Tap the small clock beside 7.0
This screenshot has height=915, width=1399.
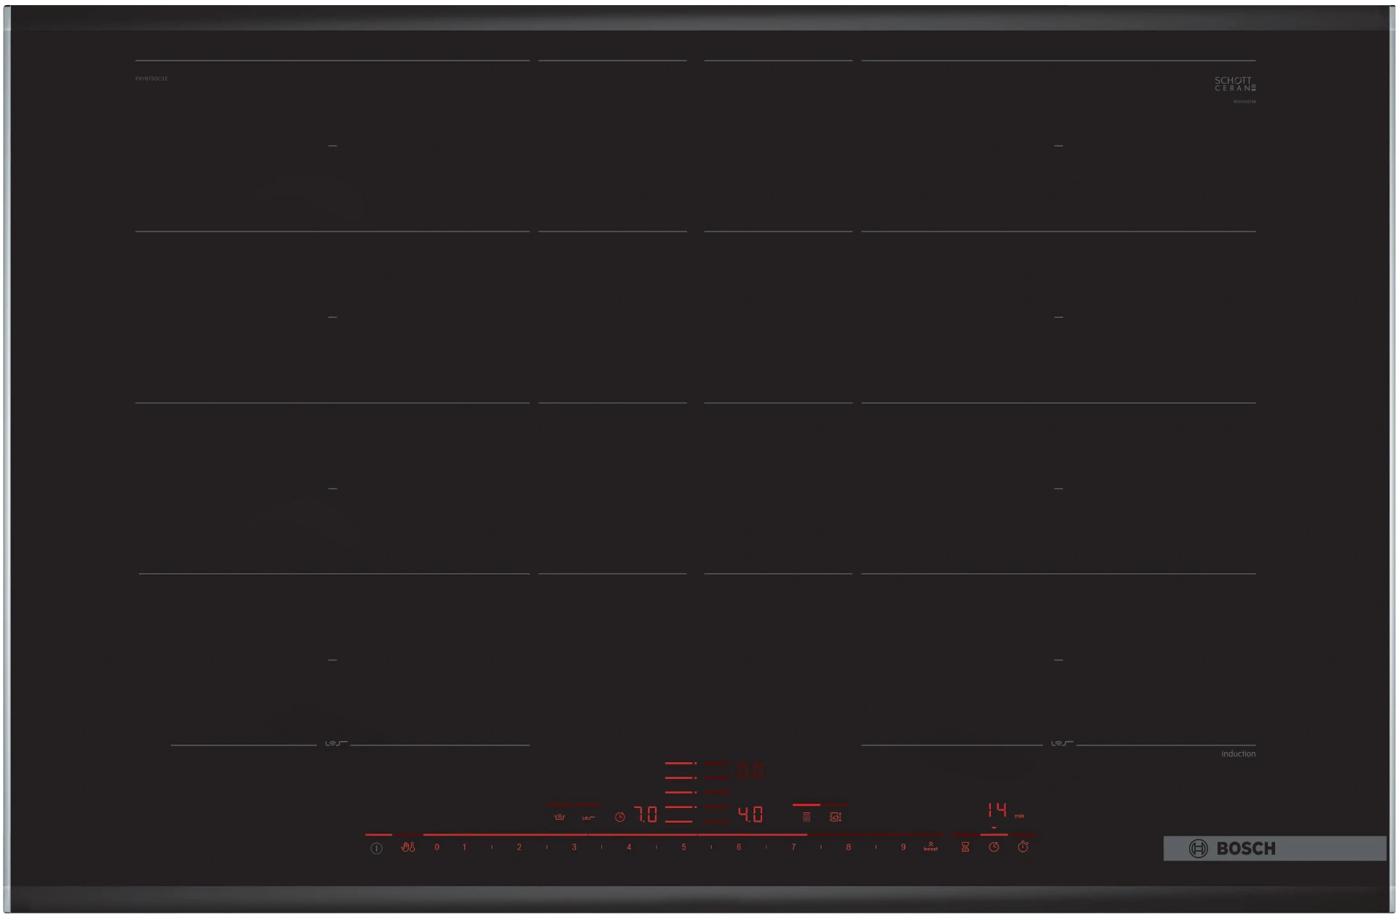[620, 817]
